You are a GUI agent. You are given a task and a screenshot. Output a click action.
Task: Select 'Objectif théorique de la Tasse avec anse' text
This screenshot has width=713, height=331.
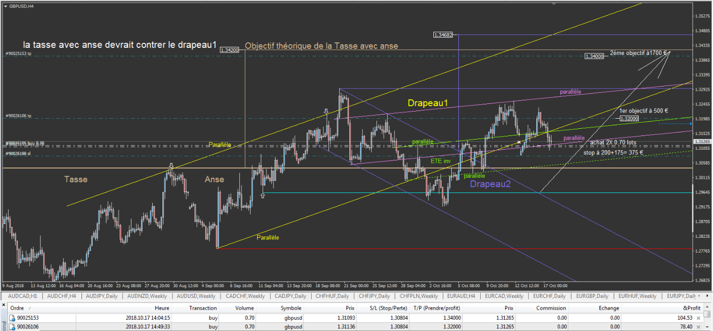point(321,46)
